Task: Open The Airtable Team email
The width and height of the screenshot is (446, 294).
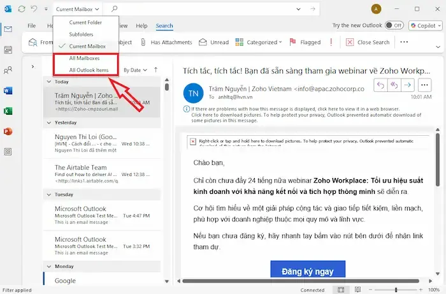Action: [102, 174]
